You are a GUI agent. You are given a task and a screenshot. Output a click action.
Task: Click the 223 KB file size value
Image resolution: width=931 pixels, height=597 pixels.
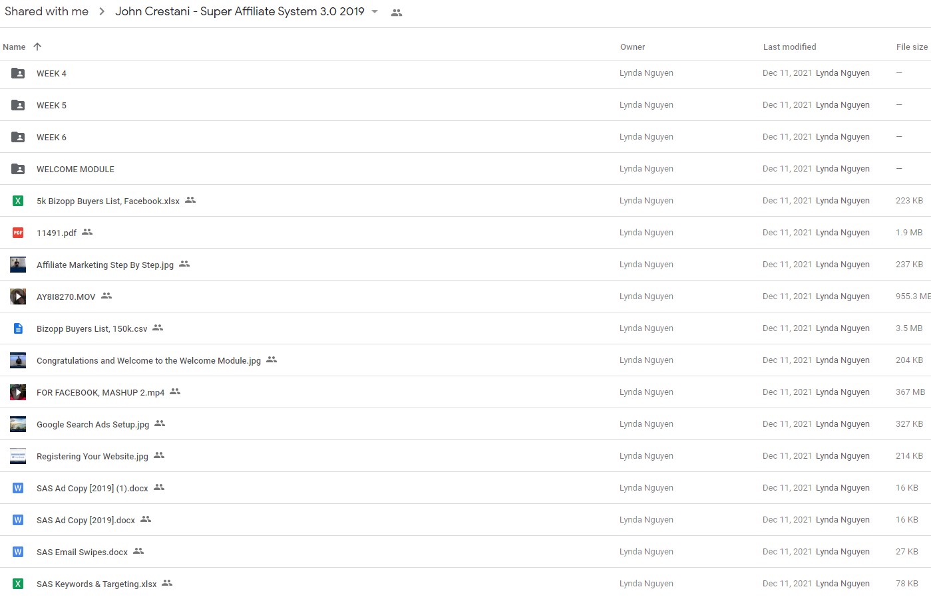coord(909,201)
